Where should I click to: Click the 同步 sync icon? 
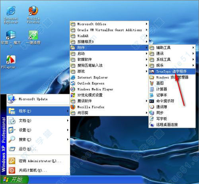(x=152, y=113)
